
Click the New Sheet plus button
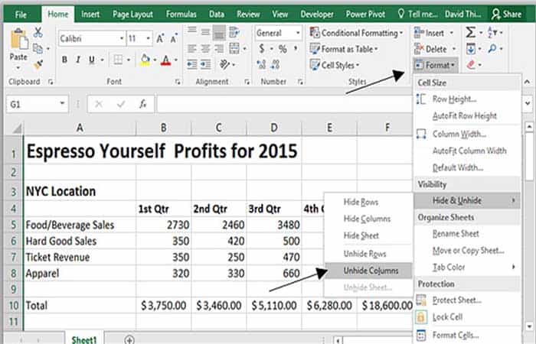coord(129,339)
